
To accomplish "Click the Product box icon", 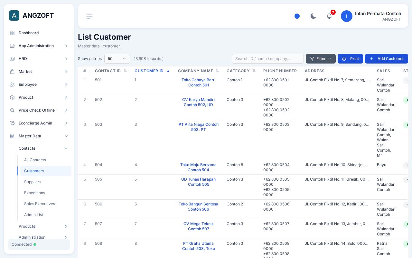I will tap(12, 97).
